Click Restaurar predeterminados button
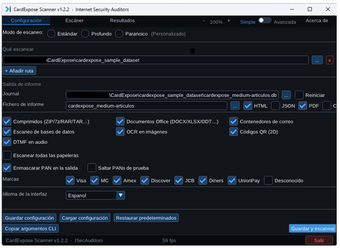Image resolution: width=340 pixels, height=248 pixels. pos(146,218)
